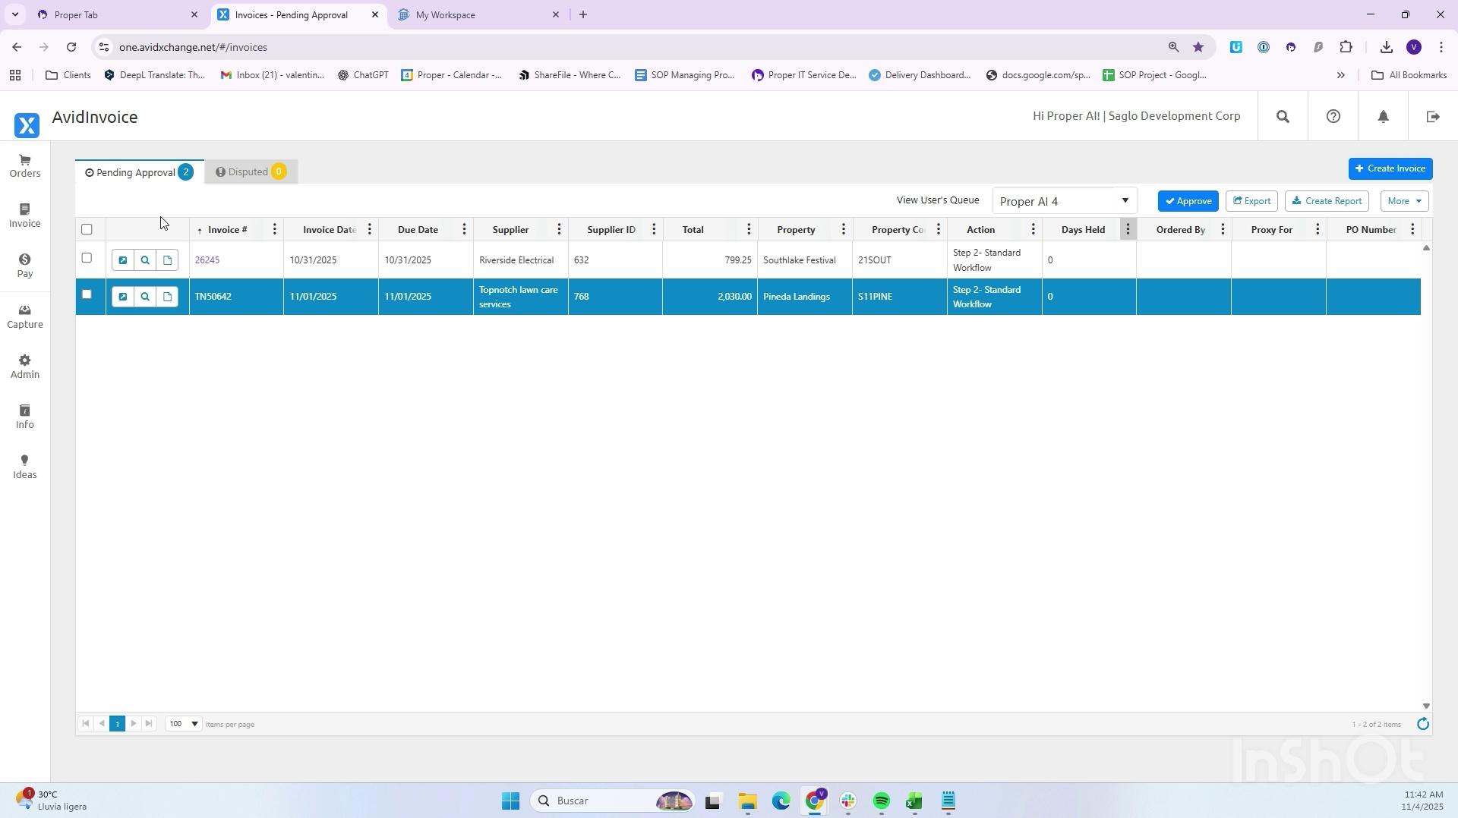The height and width of the screenshot is (818, 1458).
Task: Open the Orders sidebar section
Action: pyautogui.click(x=25, y=165)
